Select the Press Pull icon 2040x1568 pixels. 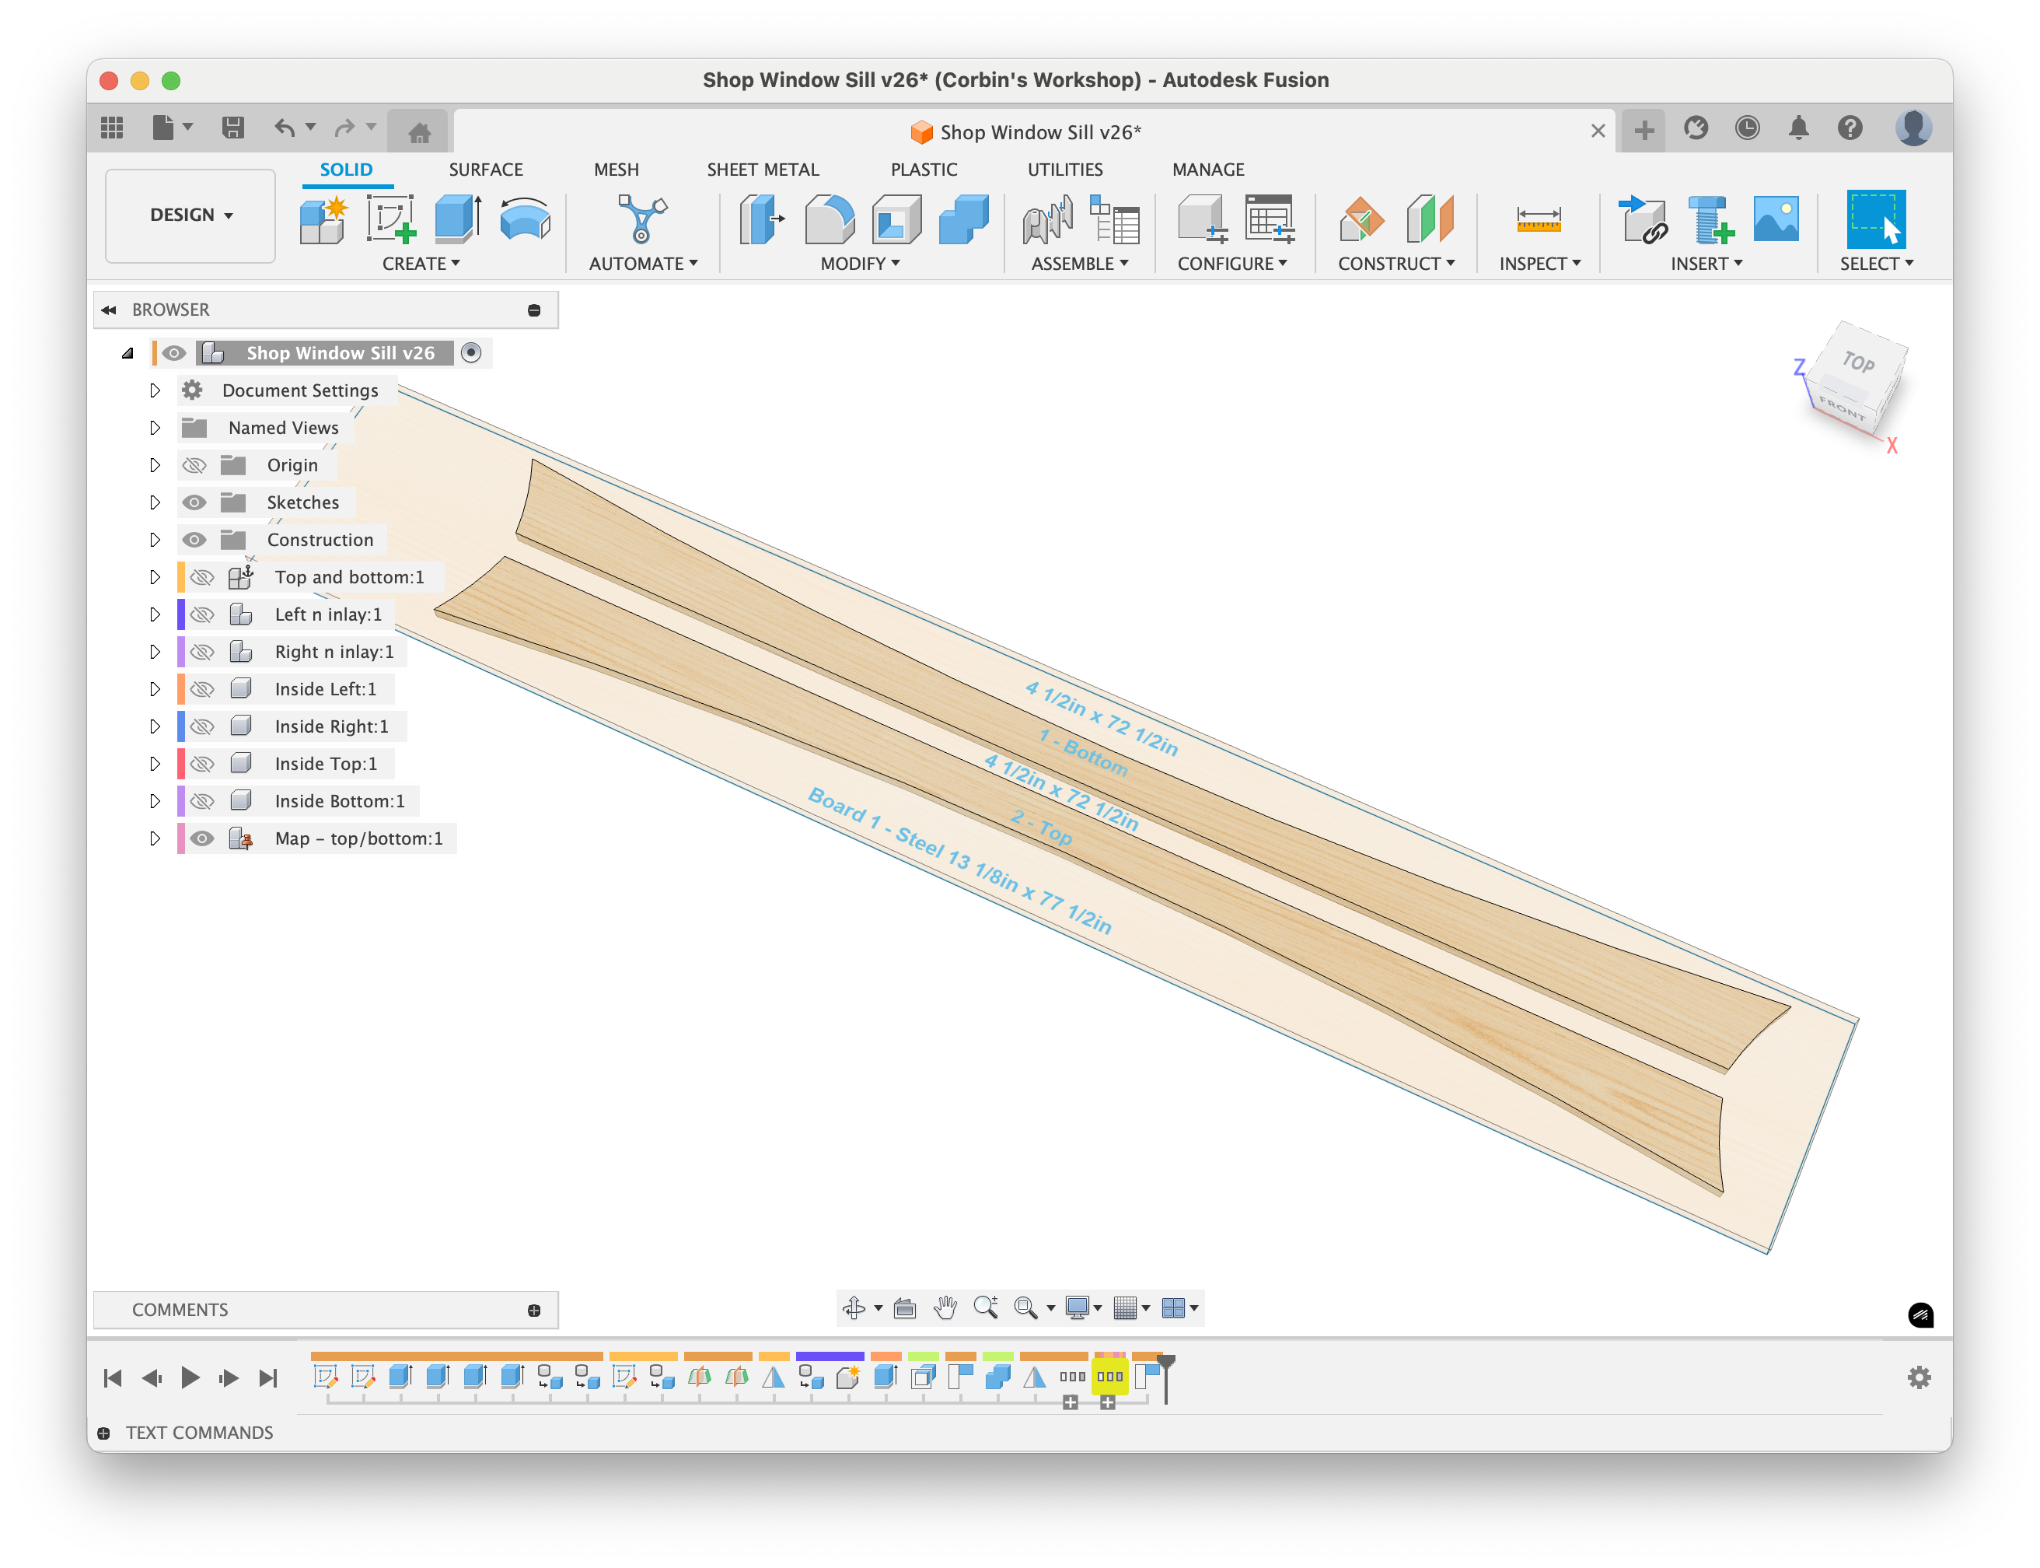coord(761,220)
